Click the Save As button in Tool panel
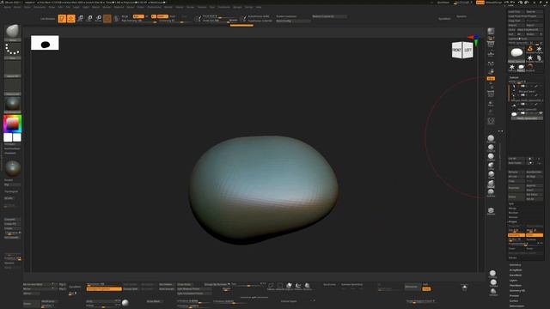This screenshot has width=550, height=309. (535, 11)
